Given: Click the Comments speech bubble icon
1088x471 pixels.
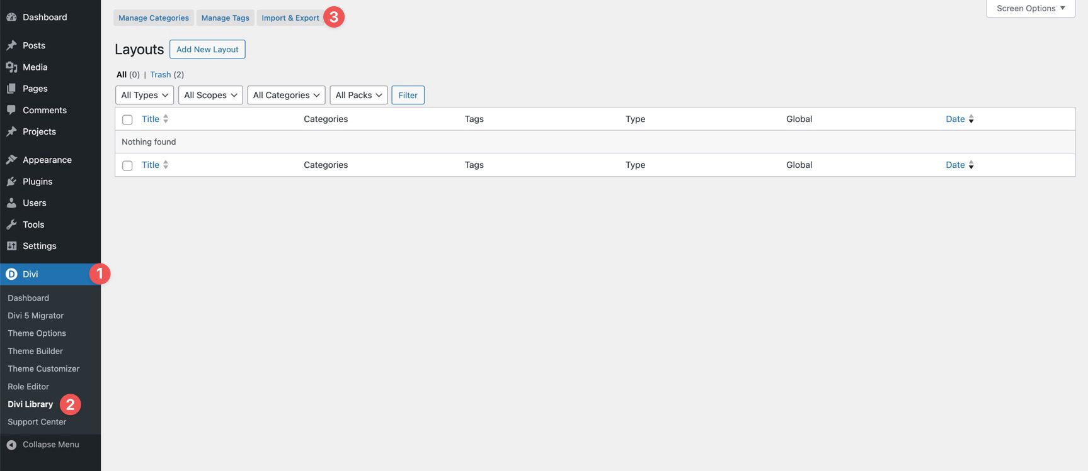Looking at the screenshot, I should [x=11, y=110].
